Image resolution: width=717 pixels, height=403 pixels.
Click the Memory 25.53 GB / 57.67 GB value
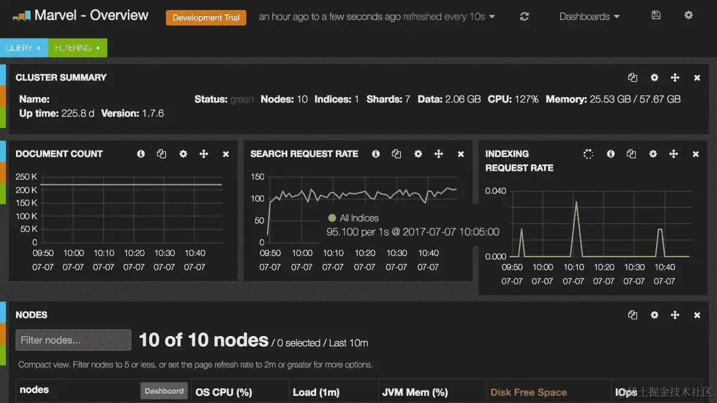click(635, 100)
